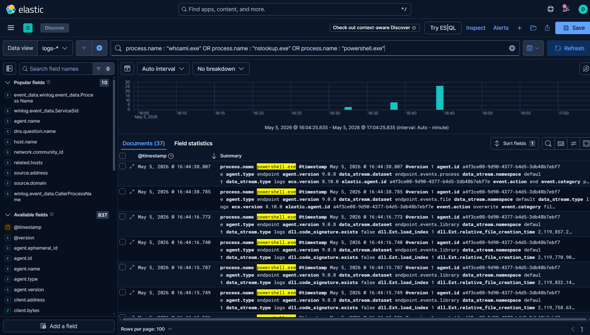Open the date picker calendar dropdown

coord(533,48)
